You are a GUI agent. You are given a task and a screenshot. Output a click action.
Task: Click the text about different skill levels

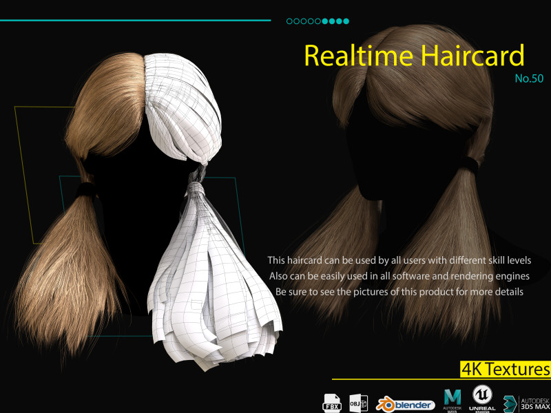pos(399,260)
